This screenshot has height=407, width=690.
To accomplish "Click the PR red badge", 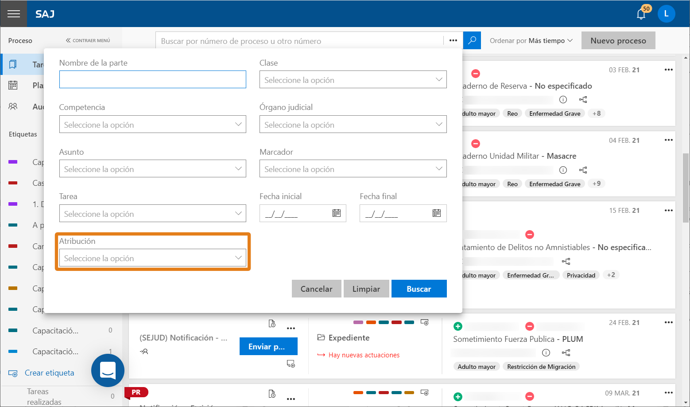I will (136, 392).
